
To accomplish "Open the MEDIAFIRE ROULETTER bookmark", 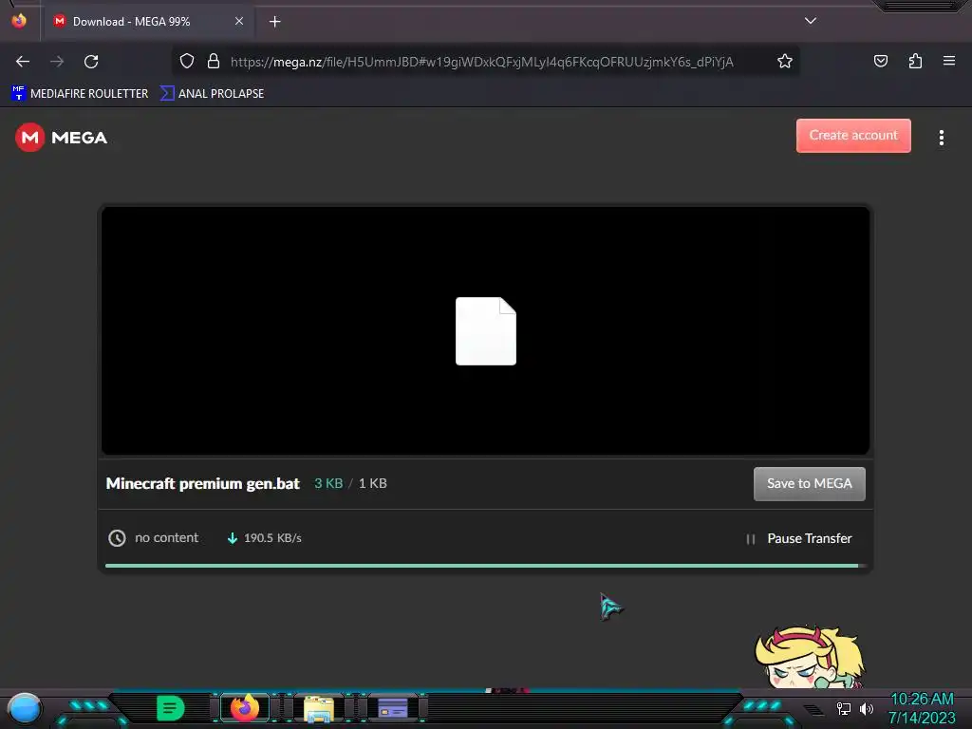I will (80, 94).
